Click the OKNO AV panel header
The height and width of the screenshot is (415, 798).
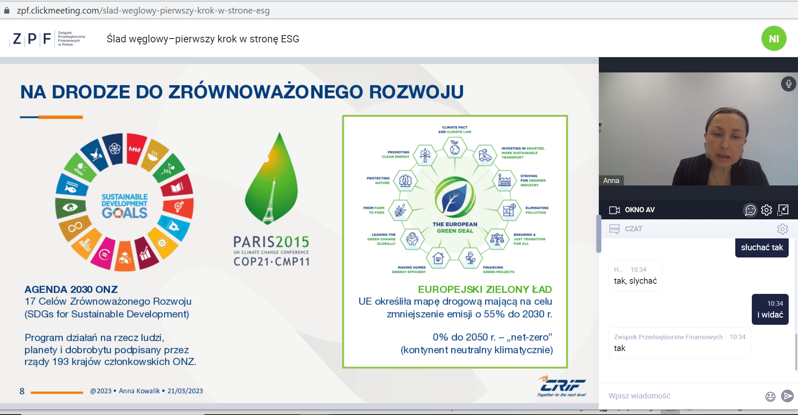coord(698,210)
